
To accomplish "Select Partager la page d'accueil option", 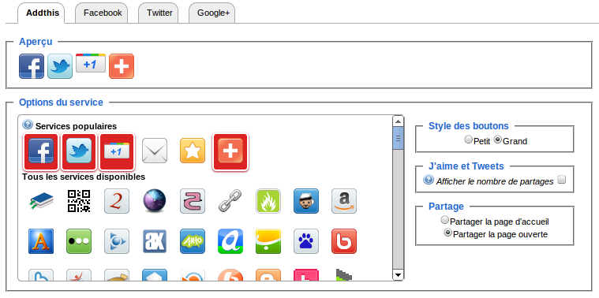I will (444, 220).
